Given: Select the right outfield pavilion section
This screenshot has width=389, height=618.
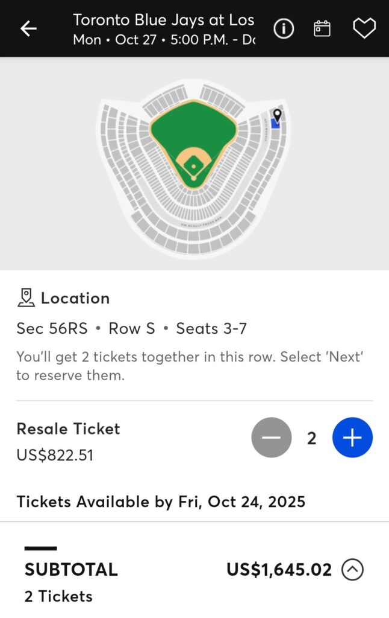Looking at the screenshot, I should [x=222, y=98].
